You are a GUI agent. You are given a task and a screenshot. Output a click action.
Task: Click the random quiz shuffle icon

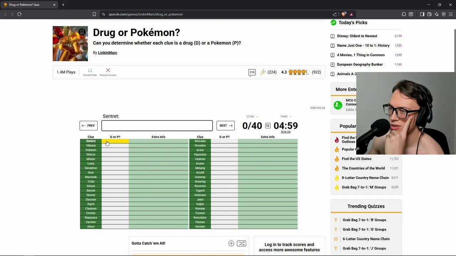[x=242, y=243]
